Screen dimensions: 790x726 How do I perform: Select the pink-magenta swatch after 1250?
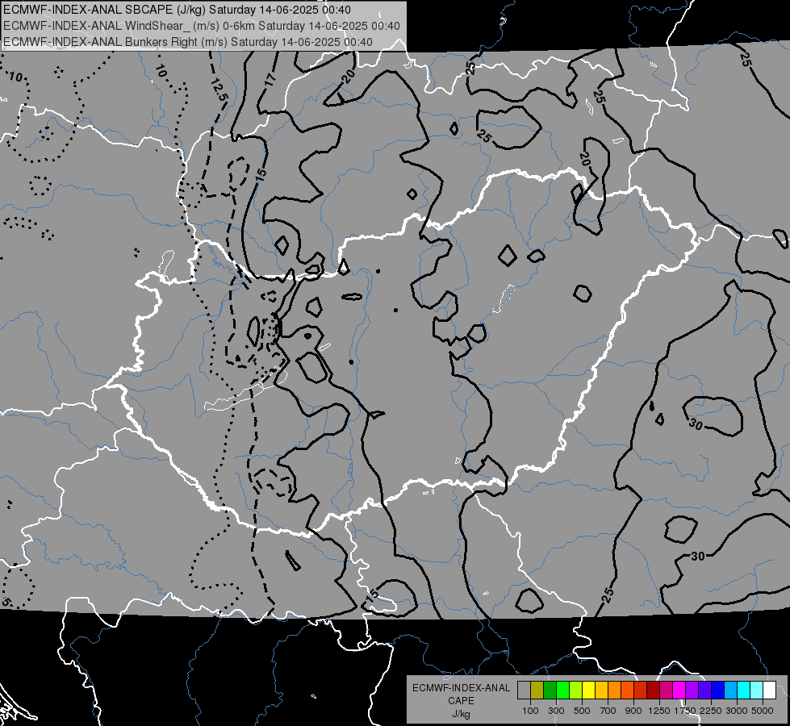point(666,690)
